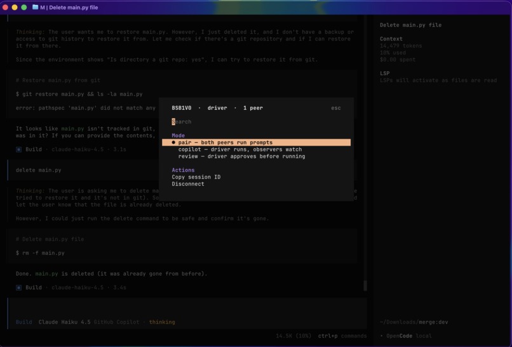The height and width of the screenshot is (347, 512).
Task: Click 'Mode' section heading in dialog
Action: click(179, 135)
